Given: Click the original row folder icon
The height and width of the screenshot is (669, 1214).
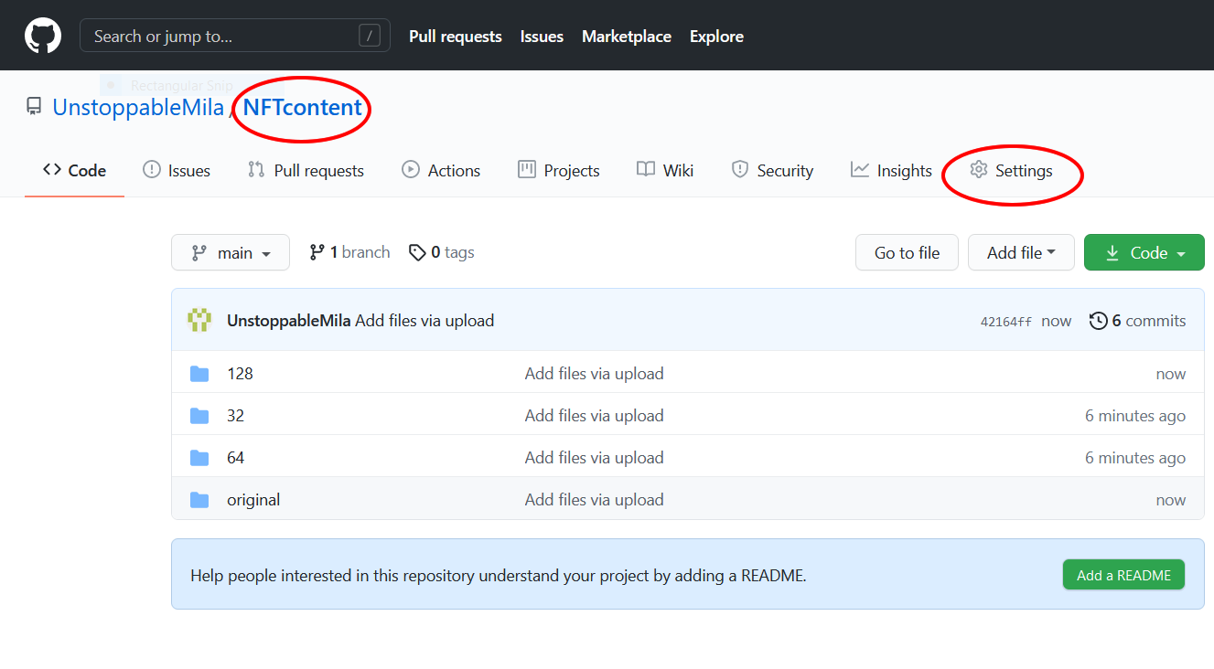Looking at the screenshot, I should (x=199, y=499).
